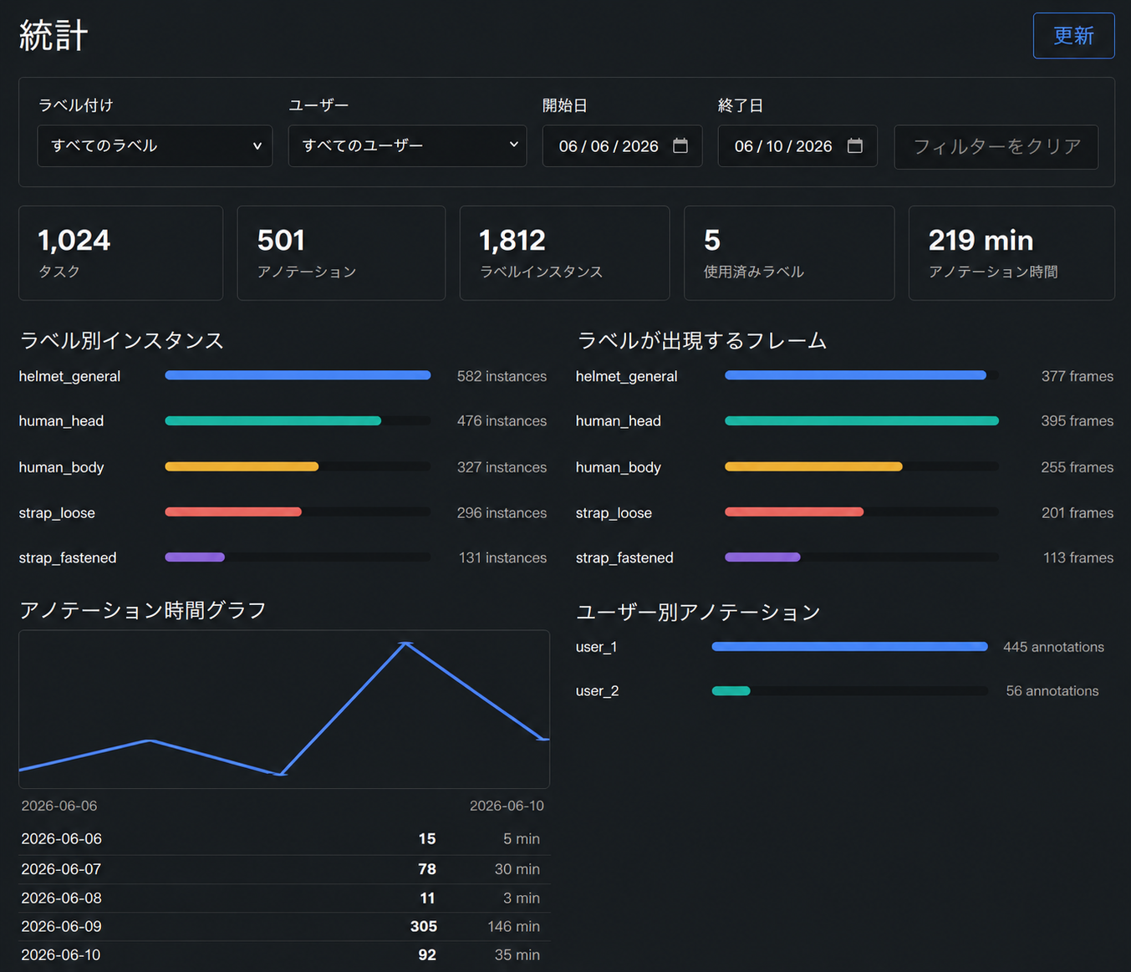Select the 1,024 タスク stat card
The width and height of the screenshot is (1131, 972).
click(x=121, y=253)
